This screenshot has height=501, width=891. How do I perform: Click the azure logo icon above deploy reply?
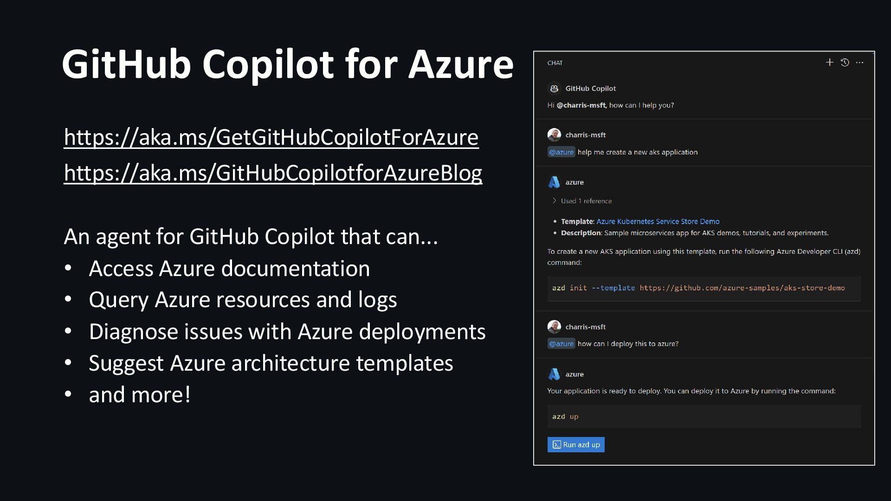pyautogui.click(x=554, y=374)
